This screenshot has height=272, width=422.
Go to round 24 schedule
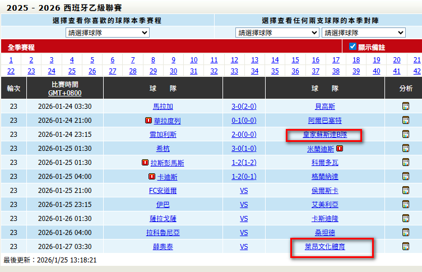coord(52,71)
